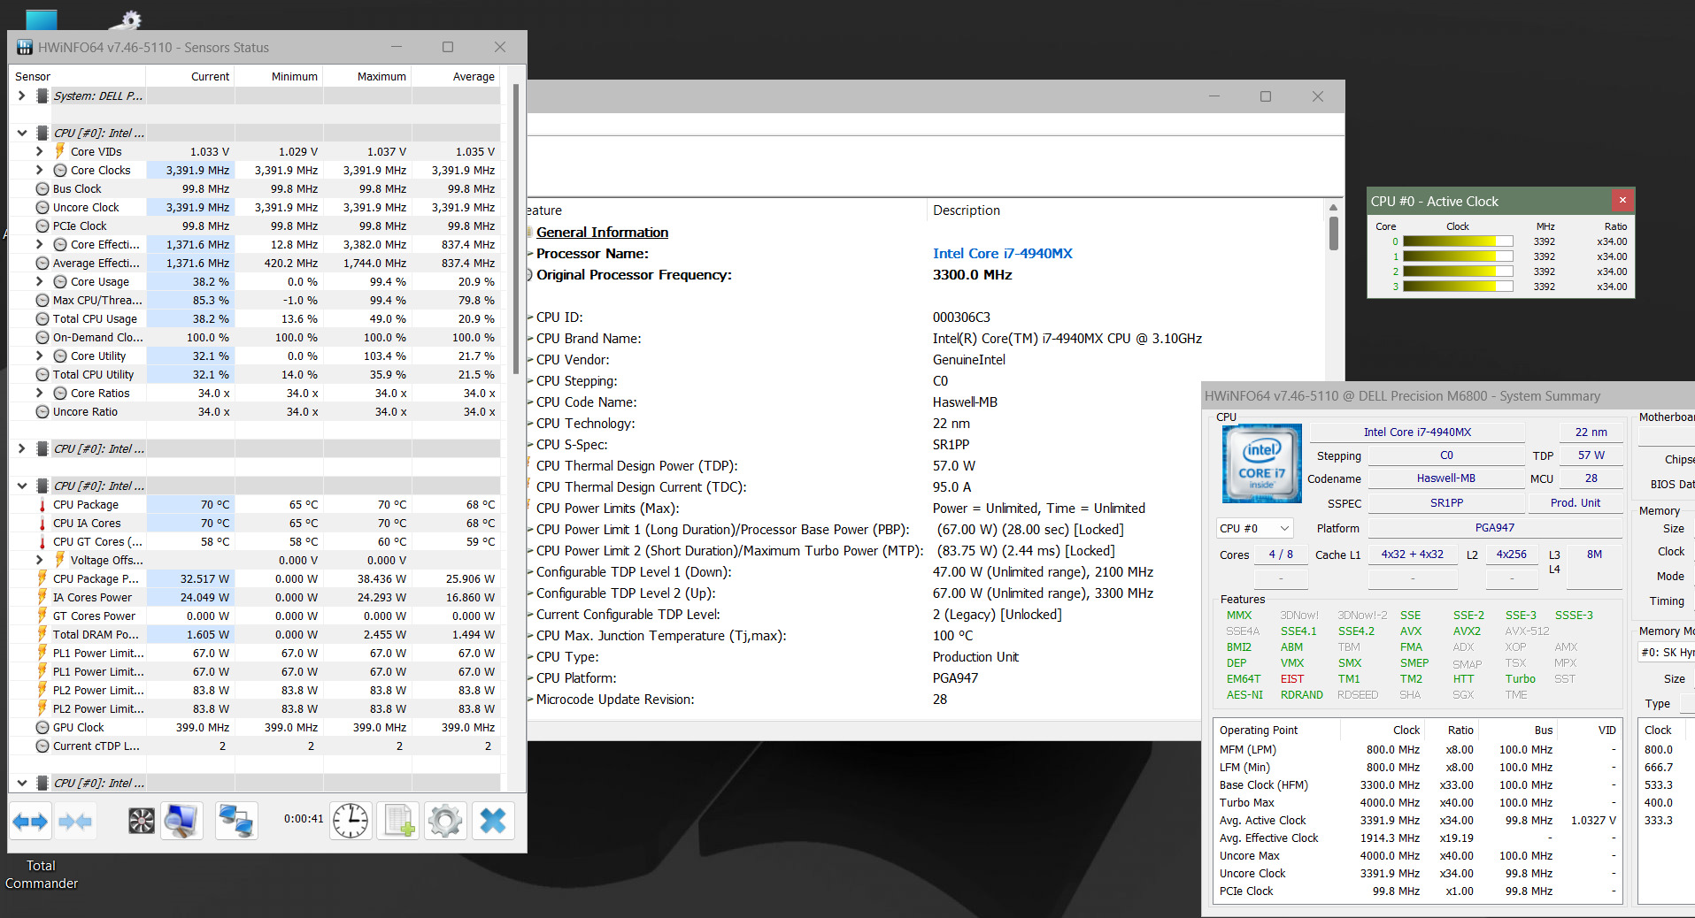This screenshot has height=918, width=1695.
Task: Click the Sensors Status vertical scrollbar
Action: [x=516, y=230]
